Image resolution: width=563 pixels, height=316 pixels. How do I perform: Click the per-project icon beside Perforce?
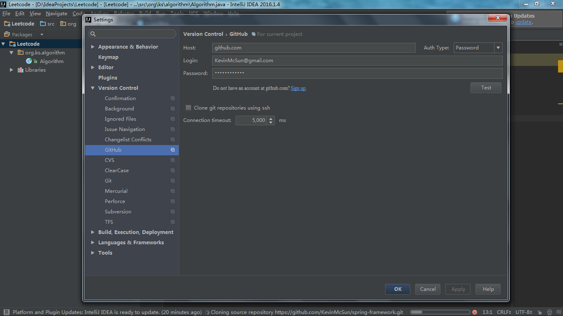point(173,201)
